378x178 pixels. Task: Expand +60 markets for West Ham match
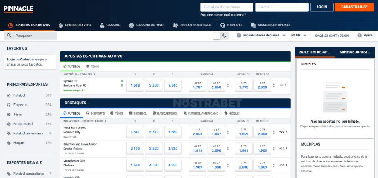283,132
